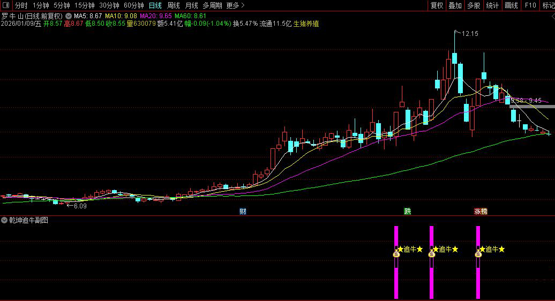Click the MA60: 8.61 indicator label
555x301 pixels.
click(x=190, y=16)
